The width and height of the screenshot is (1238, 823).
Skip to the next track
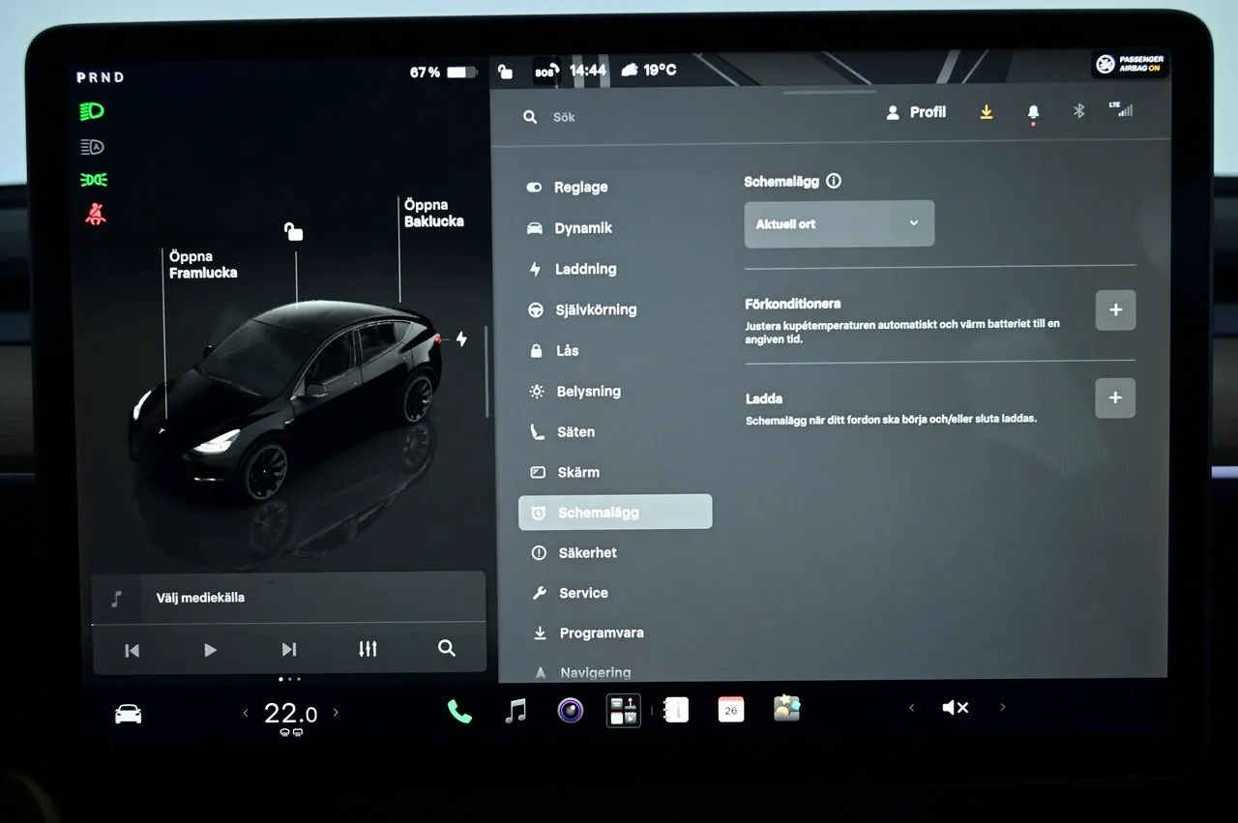(x=288, y=650)
